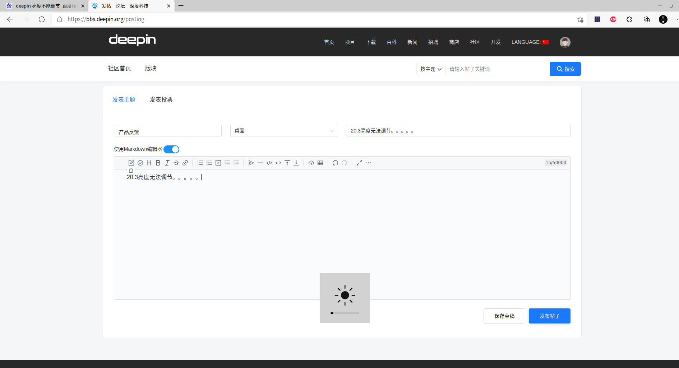Insert a code block in the editor

pos(269,163)
